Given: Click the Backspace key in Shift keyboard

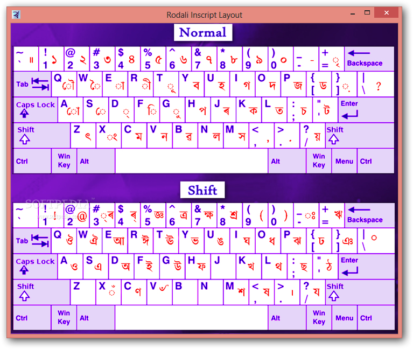Looking at the screenshot, I should (369, 215).
